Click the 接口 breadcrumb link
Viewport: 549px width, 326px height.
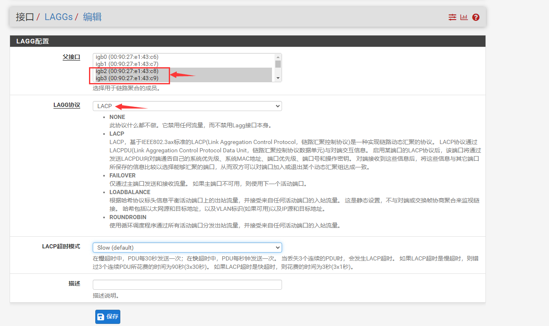click(25, 17)
